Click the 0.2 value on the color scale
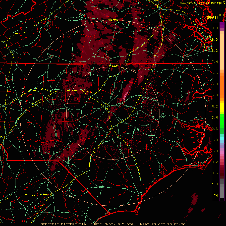 coord(215,162)
